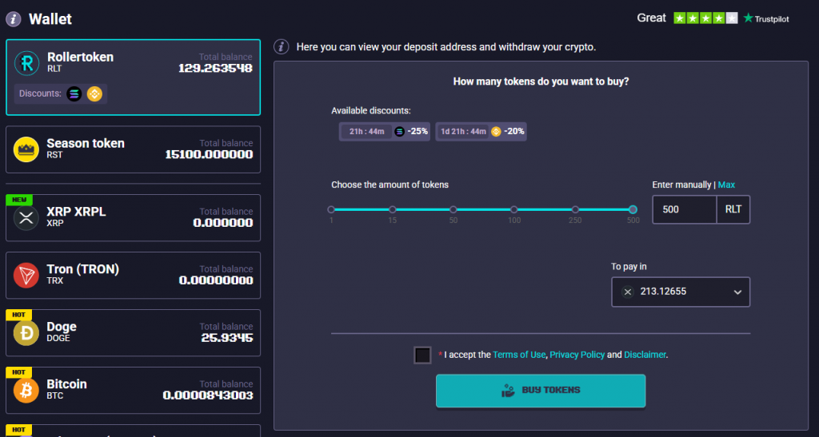Set token slider to 1
Screen dimensions: 819x437
tap(331, 209)
